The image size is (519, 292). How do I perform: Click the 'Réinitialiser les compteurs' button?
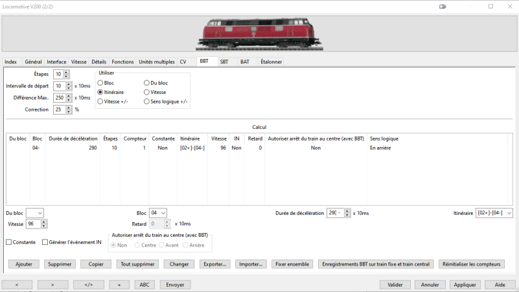click(x=471, y=264)
